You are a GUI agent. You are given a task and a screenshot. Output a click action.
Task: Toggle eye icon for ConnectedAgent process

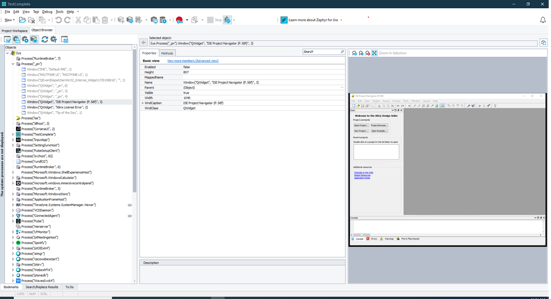130,216
